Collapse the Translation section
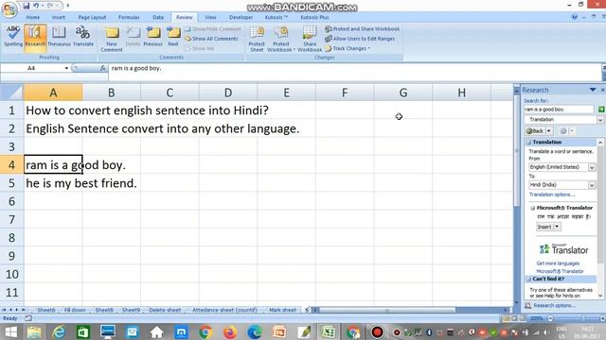The image size is (606, 340). point(528,143)
